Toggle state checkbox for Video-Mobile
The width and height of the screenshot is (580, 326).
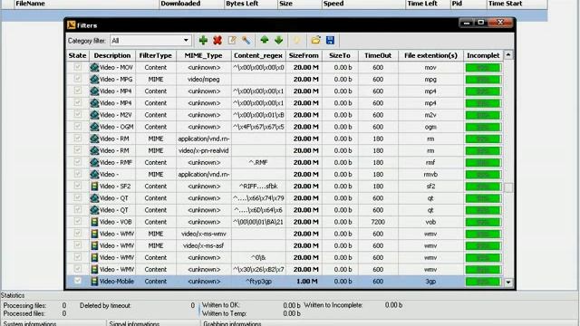pyautogui.click(x=78, y=281)
